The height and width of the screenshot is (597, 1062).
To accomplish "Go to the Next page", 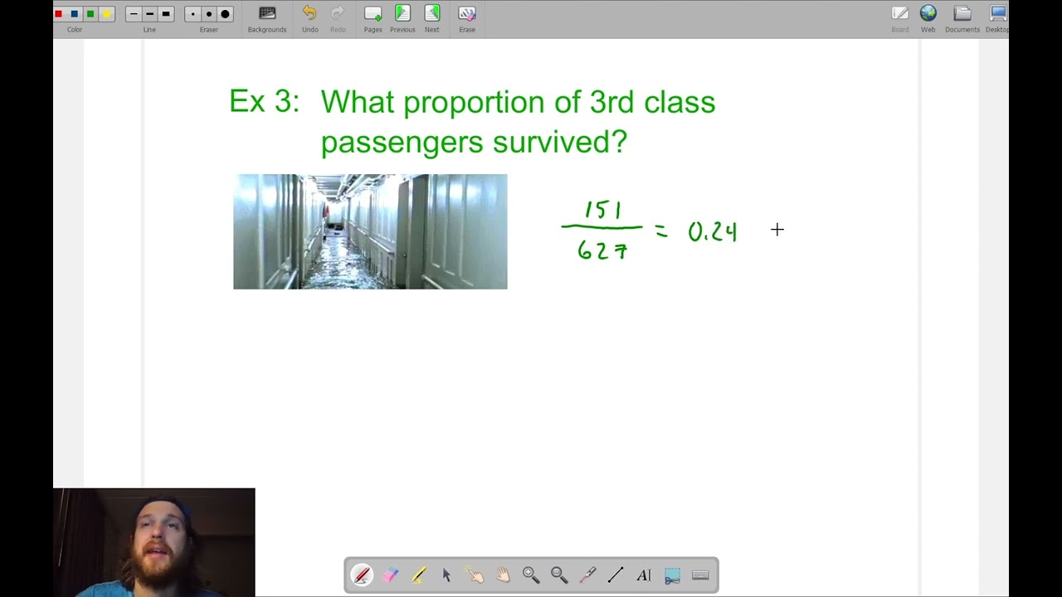I will click(432, 19).
